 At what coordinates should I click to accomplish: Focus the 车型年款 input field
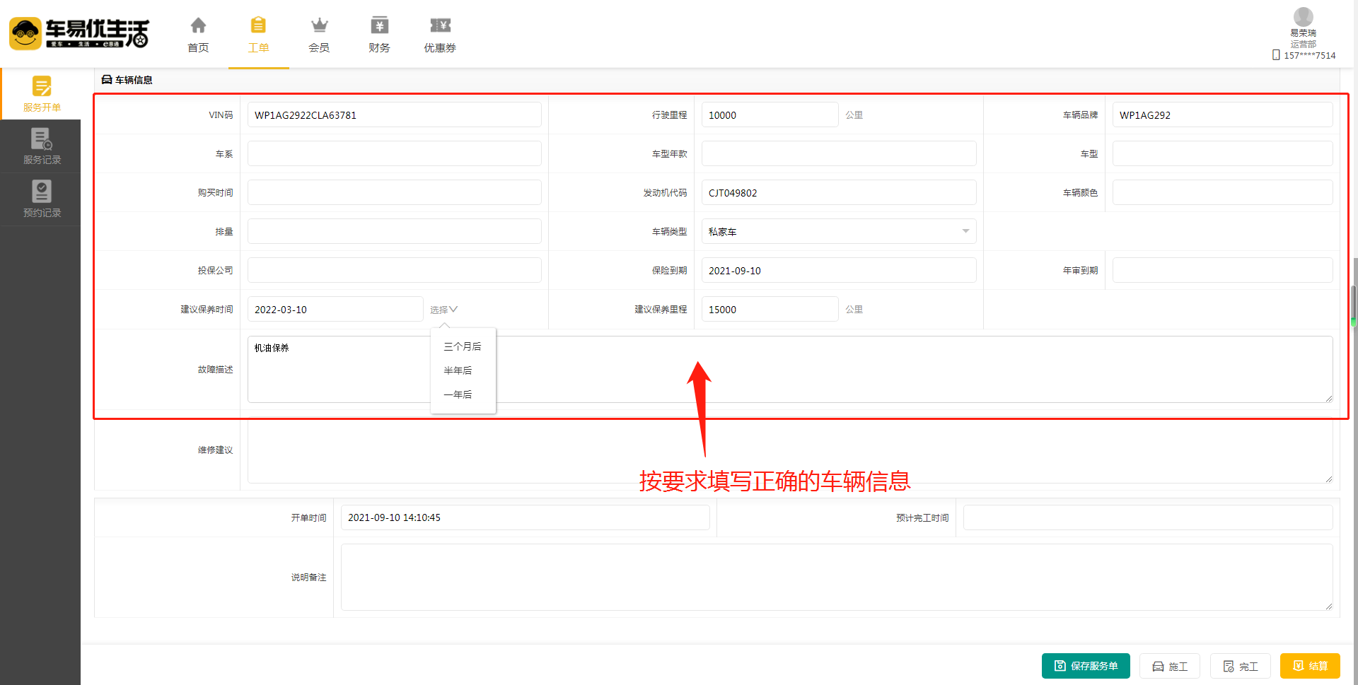(839, 153)
